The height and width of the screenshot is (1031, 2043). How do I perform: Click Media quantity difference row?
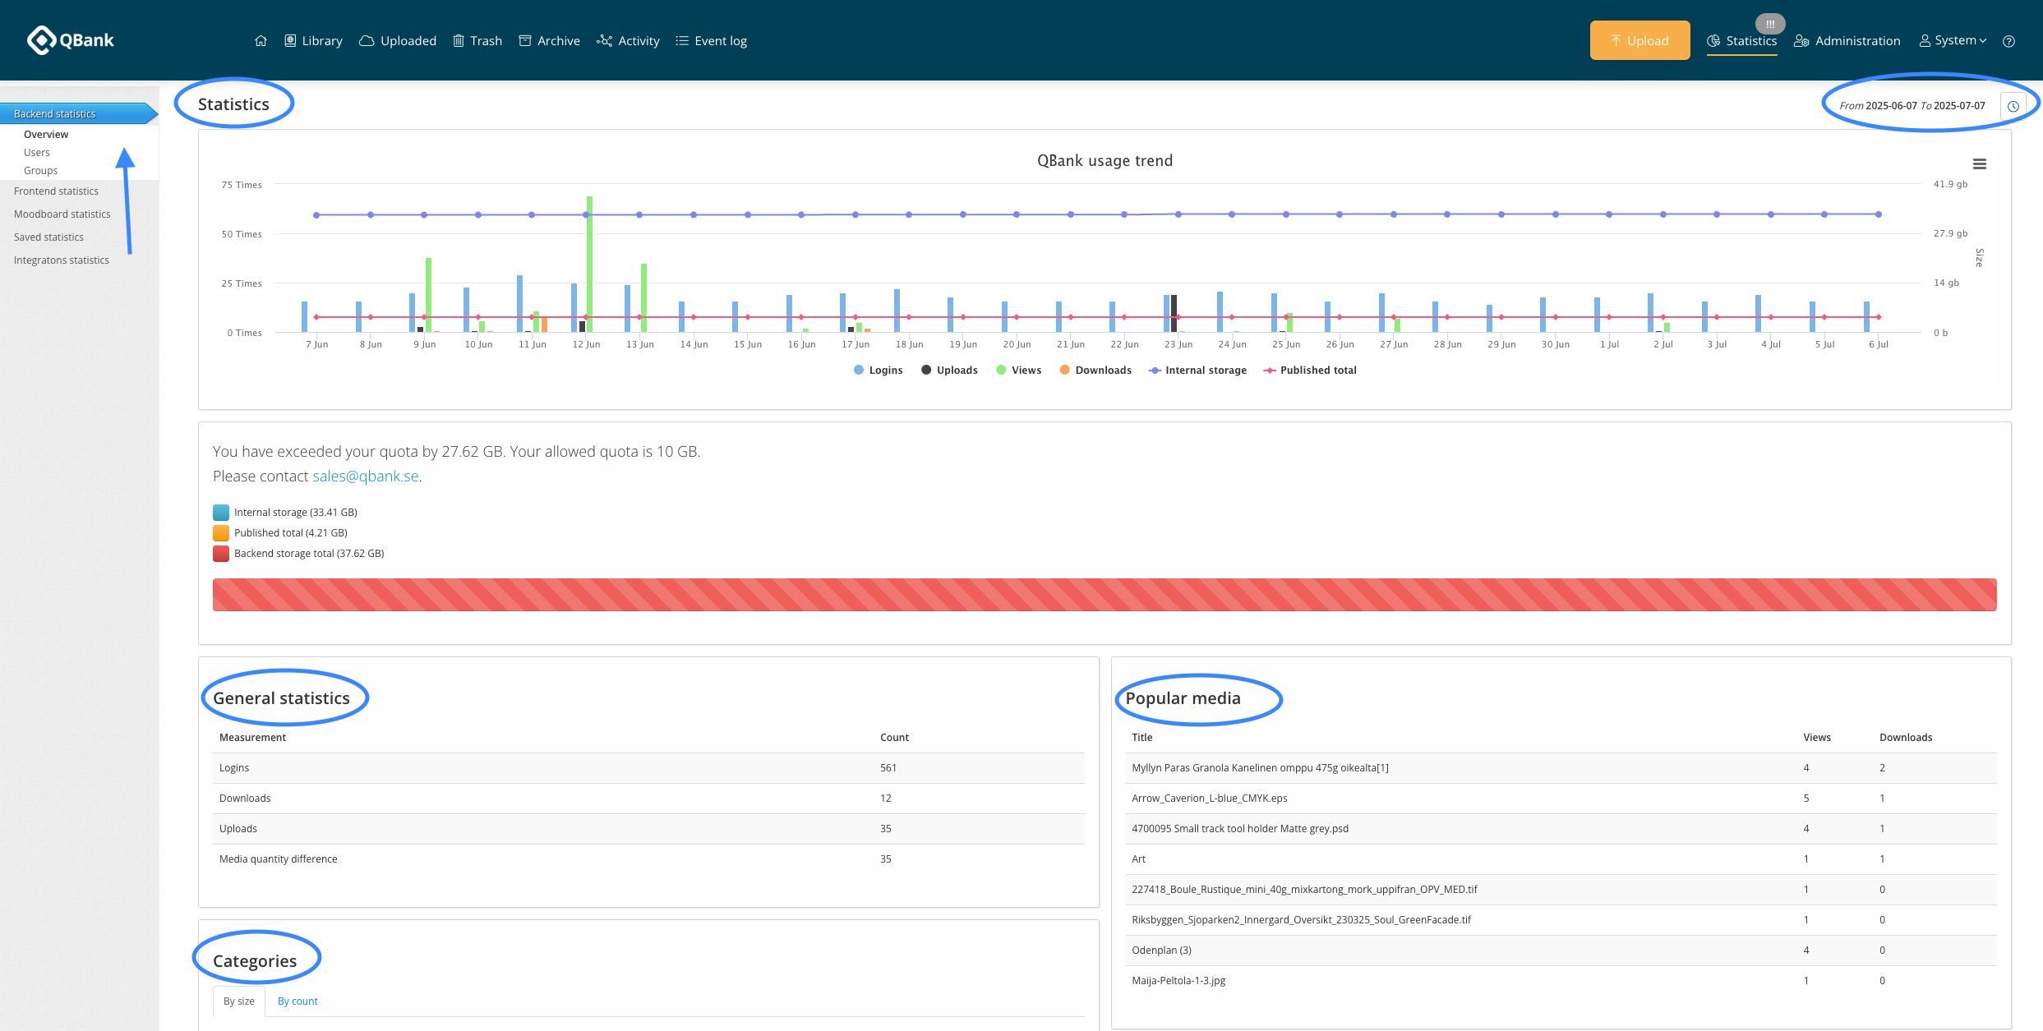click(x=648, y=859)
